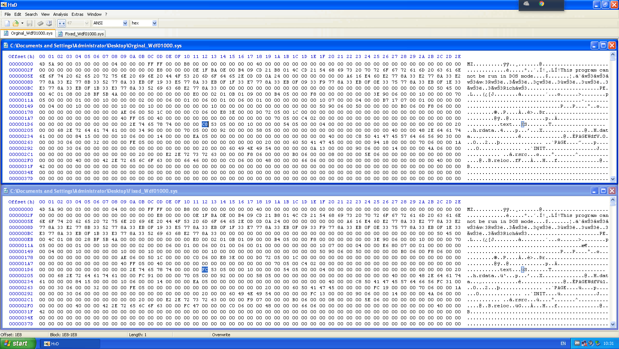Maximize the Fixed_Wdf01000.sys child window
The height and width of the screenshot is (349, 619).
pos(603,191)
